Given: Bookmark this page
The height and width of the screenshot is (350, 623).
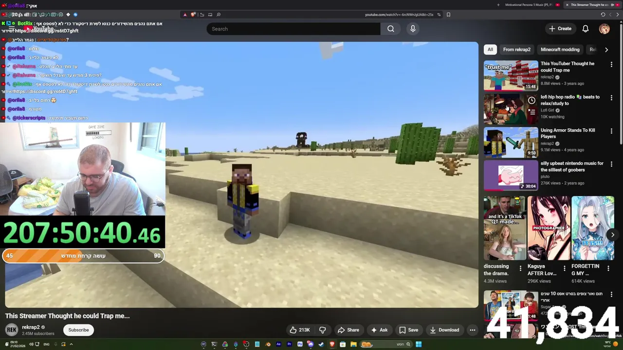Looking at the screenshot, I should pos(448,15).
